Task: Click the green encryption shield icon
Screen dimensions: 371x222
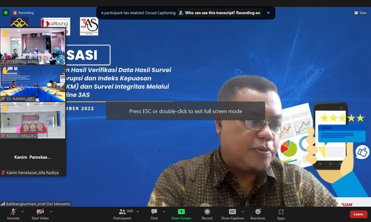Action: (6, 13)
